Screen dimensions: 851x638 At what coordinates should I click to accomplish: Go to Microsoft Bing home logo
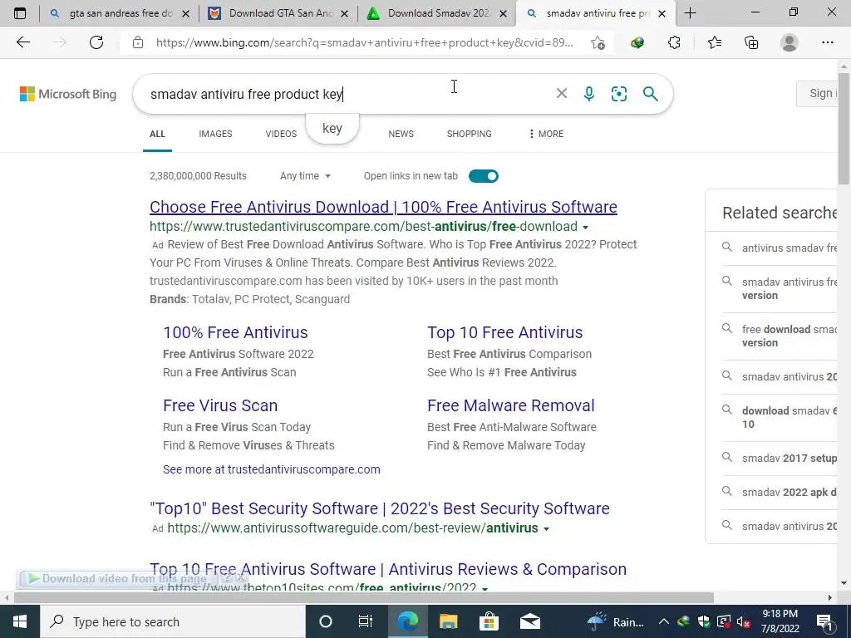coord(68,94)
